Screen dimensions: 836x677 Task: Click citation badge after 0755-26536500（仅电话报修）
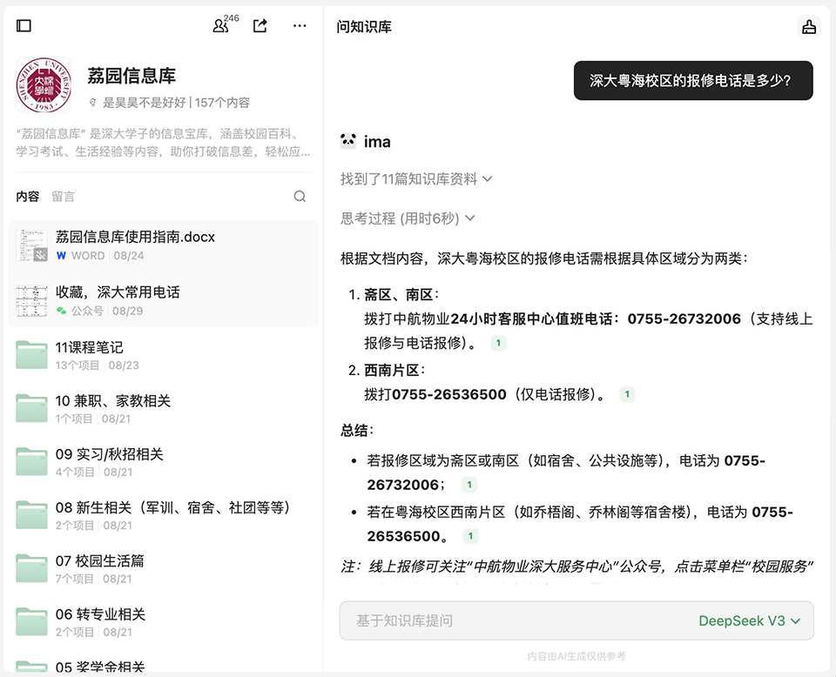point(627,395)
